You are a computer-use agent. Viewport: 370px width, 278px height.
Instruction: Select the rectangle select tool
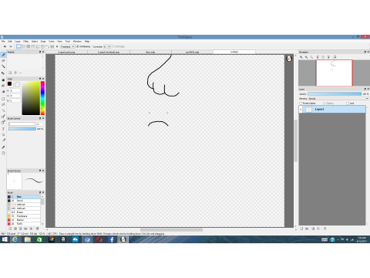tap(3, 99)
